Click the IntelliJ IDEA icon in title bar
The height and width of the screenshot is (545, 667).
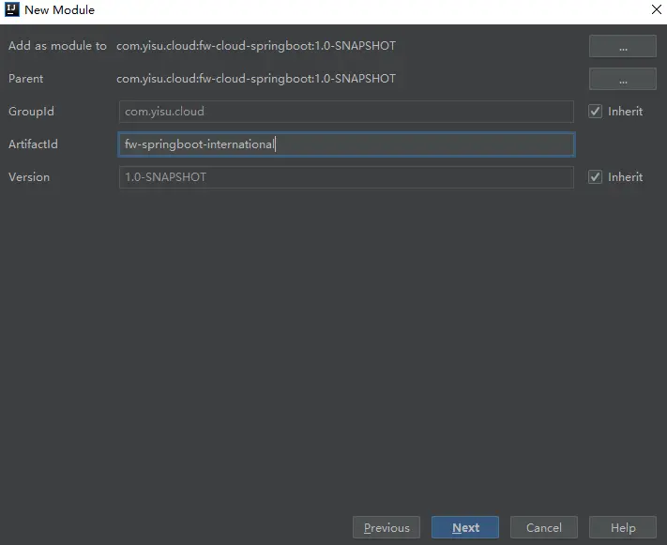pos(12,10)
